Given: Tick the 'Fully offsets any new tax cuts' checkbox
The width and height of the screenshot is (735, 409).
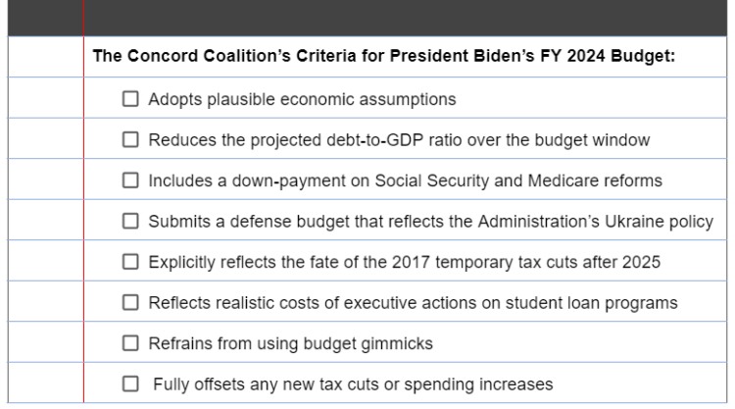Looking at the screenshot, I should (x=130, y=383).
